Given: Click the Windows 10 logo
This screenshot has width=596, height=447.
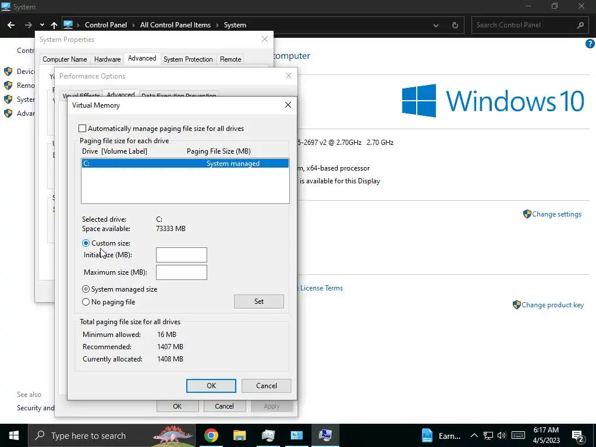Looking at the screenshot, I should [x=492, y=101].
